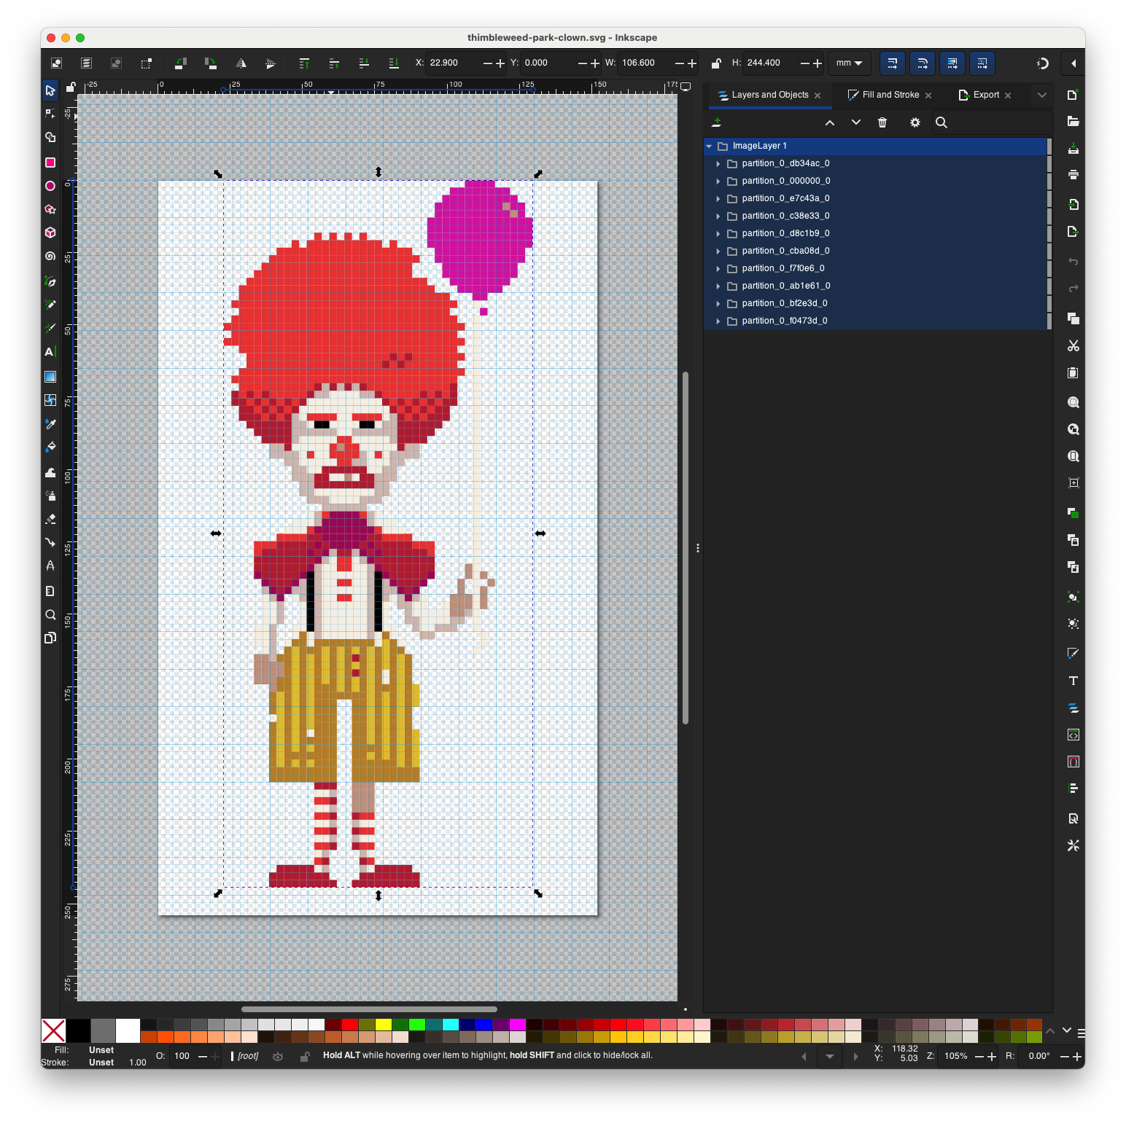Open the palette menu icon
1126x1123 pixels.
tap(1082, 1033)
